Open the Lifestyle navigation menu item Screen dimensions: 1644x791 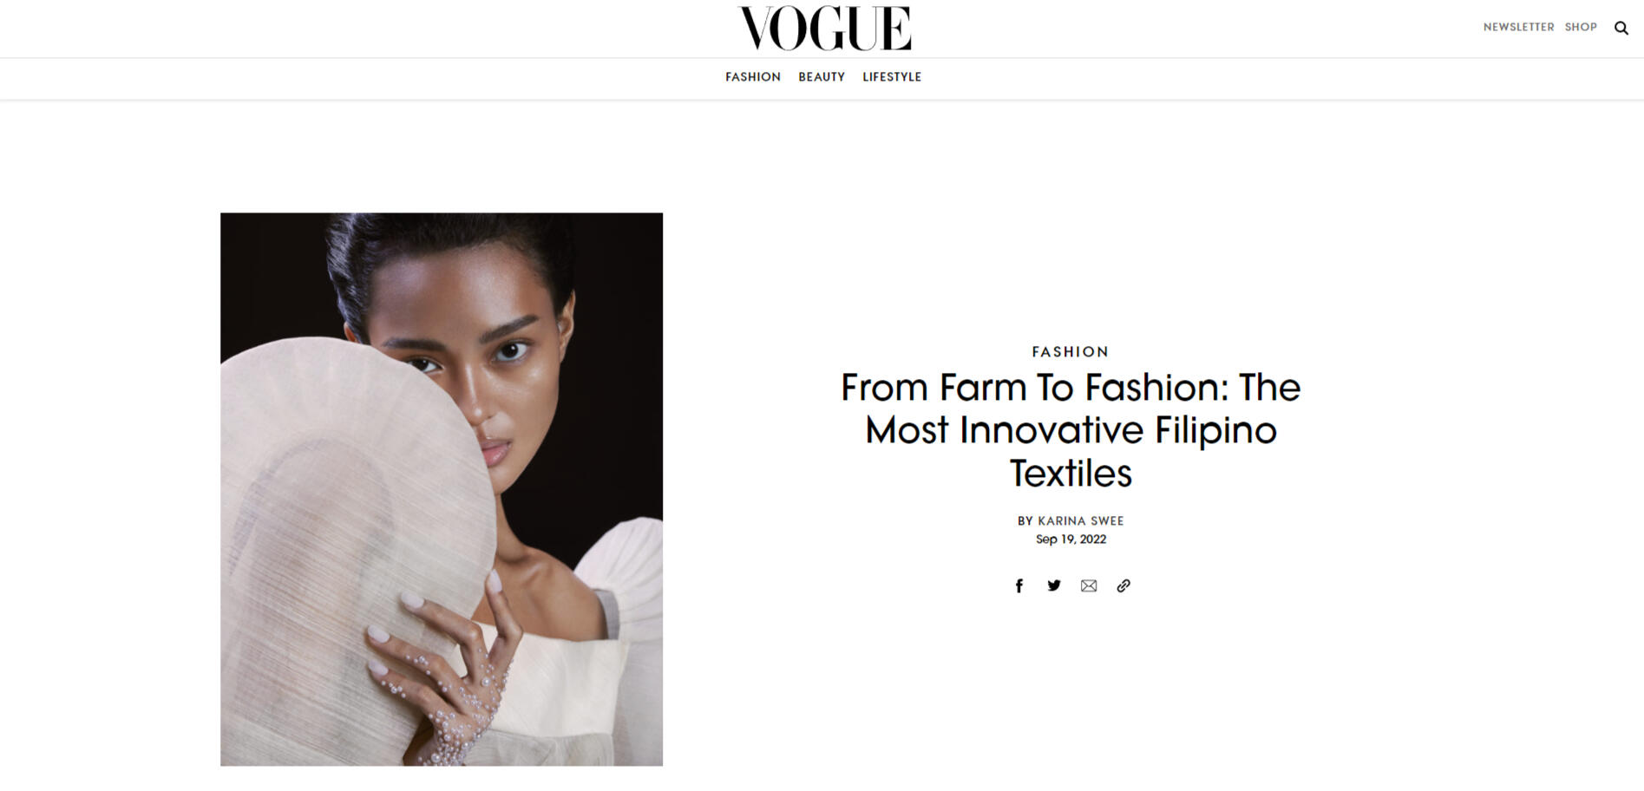click(x=892, y=77)
